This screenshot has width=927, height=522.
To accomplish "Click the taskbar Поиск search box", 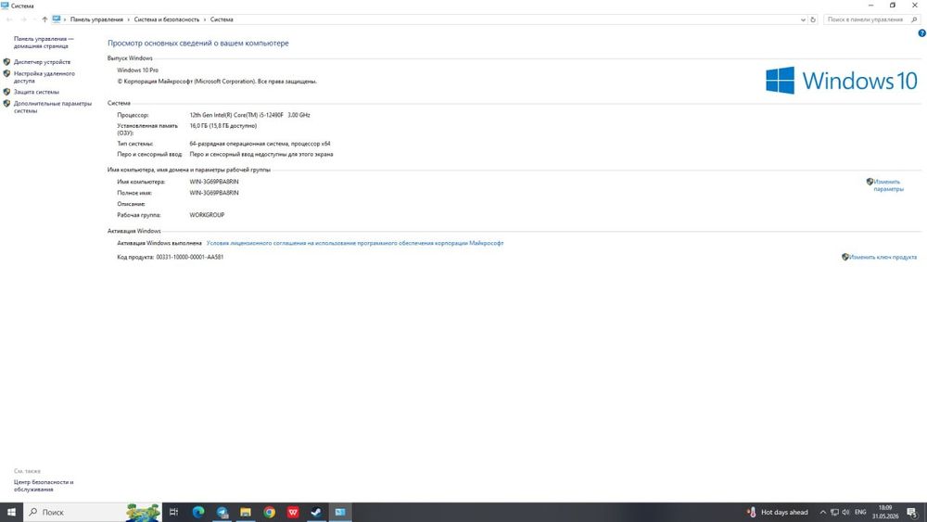I will tap(92, 512).
